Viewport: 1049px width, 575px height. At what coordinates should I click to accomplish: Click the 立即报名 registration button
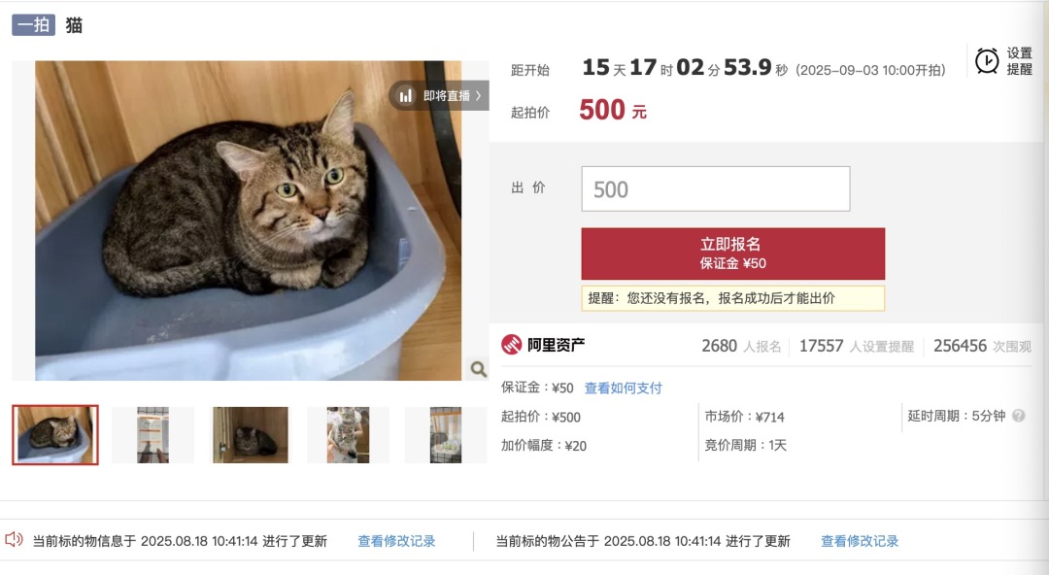(x=732, y=254)
